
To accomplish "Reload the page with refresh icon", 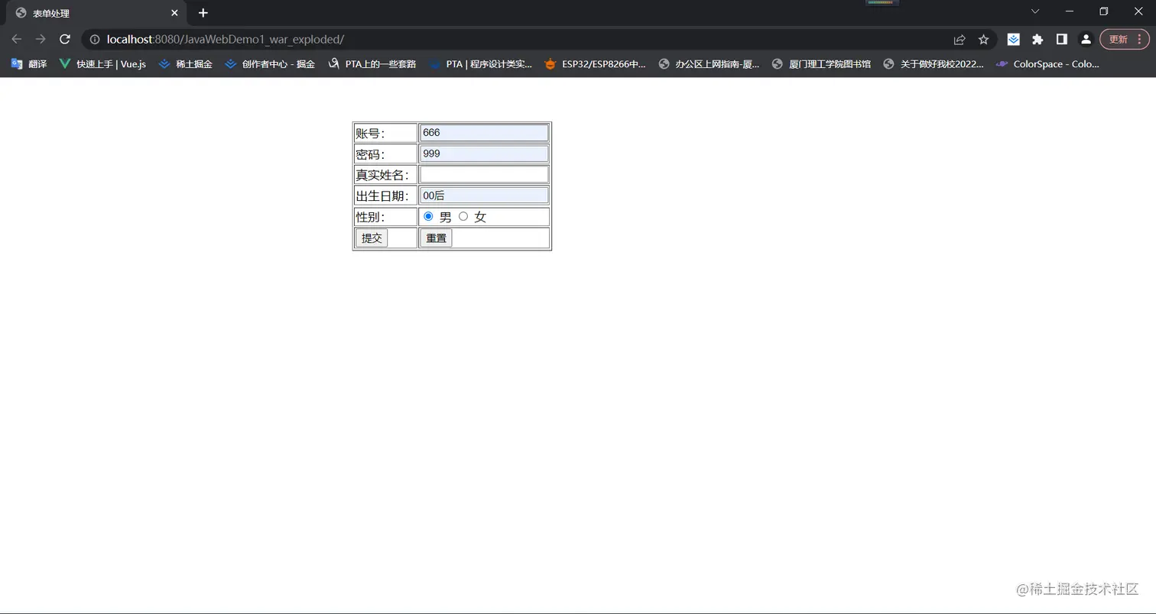I will pyautogui.click(x=65, y=39).
